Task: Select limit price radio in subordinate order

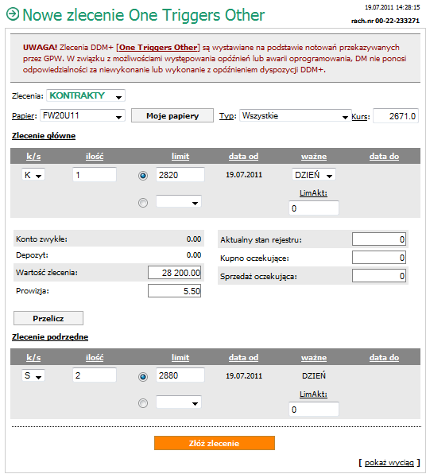Action: pyautogui.click(x=143, y=377)
